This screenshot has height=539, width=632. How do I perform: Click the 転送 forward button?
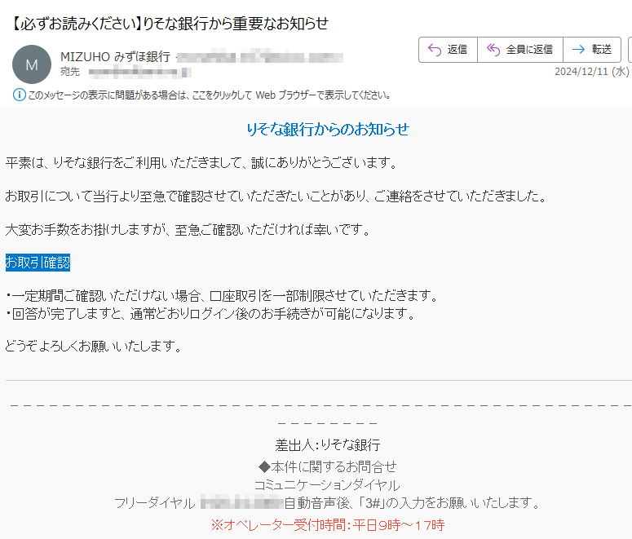(592, 50)
